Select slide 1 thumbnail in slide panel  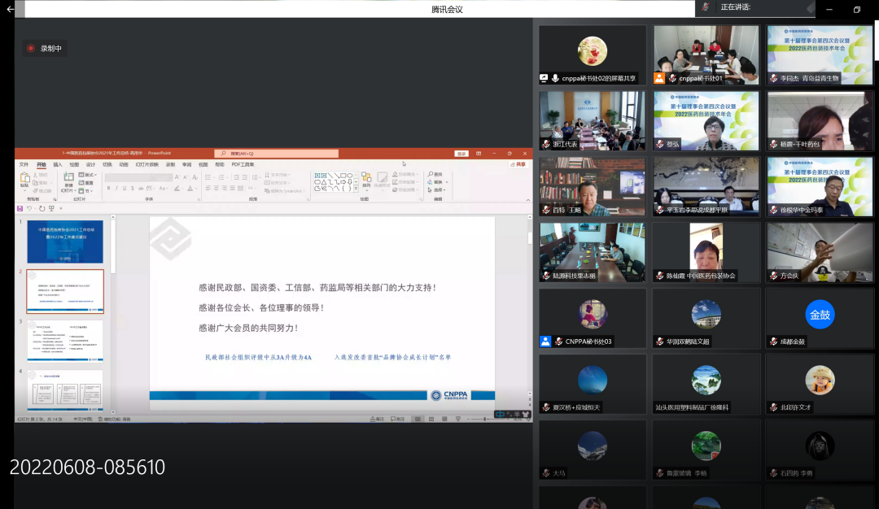coord(65,241)
